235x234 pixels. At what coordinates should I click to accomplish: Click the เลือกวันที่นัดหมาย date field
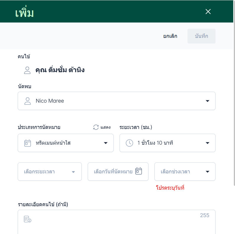pyautogui.click(x=113, y=172)
